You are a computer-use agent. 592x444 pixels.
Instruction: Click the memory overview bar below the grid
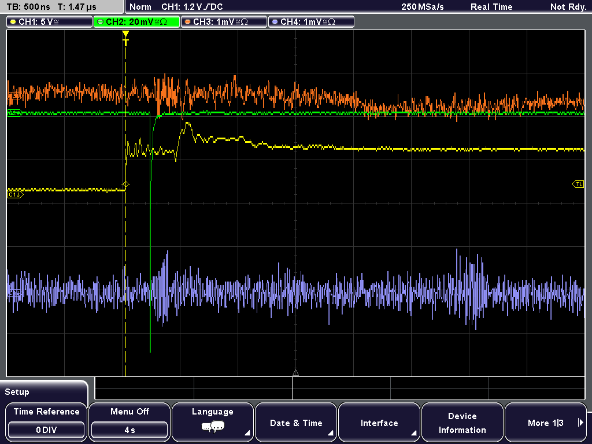(x=340, y=388)
